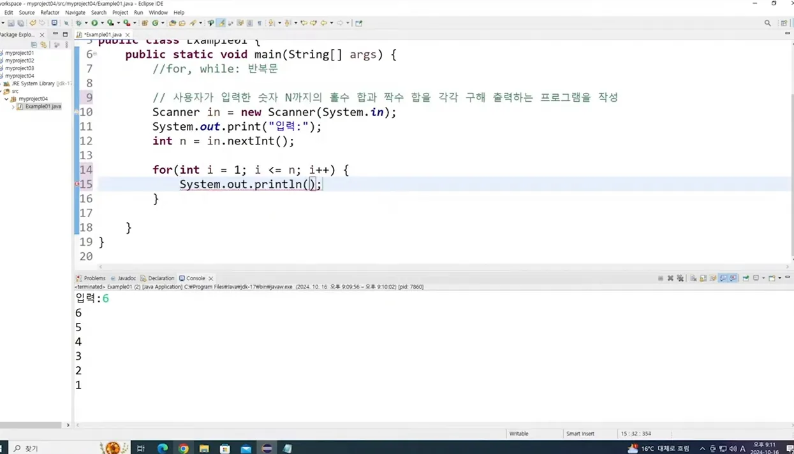Toggle Pin Console button
Viewport: 794px width, 454px height.
746,278
